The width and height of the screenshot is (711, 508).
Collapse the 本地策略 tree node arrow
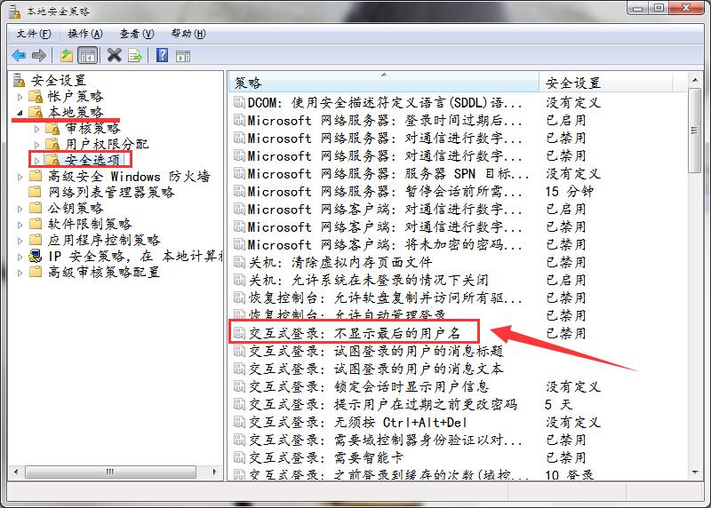(20, 114)
